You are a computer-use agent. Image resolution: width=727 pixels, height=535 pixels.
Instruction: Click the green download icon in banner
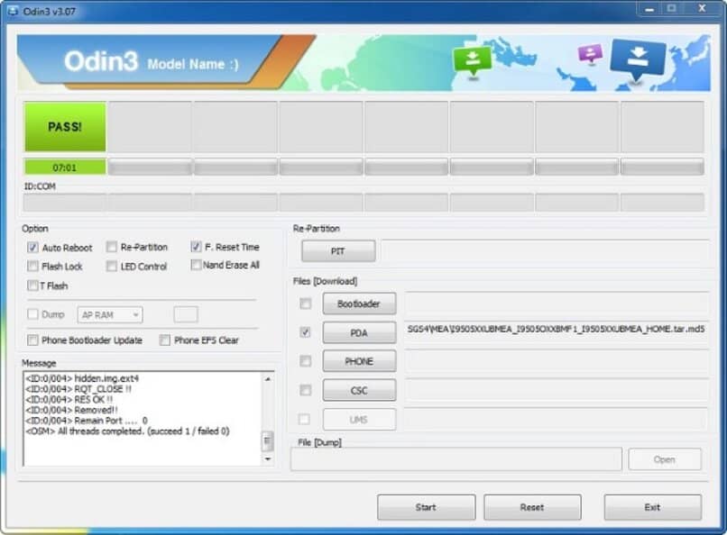[473, 59]
